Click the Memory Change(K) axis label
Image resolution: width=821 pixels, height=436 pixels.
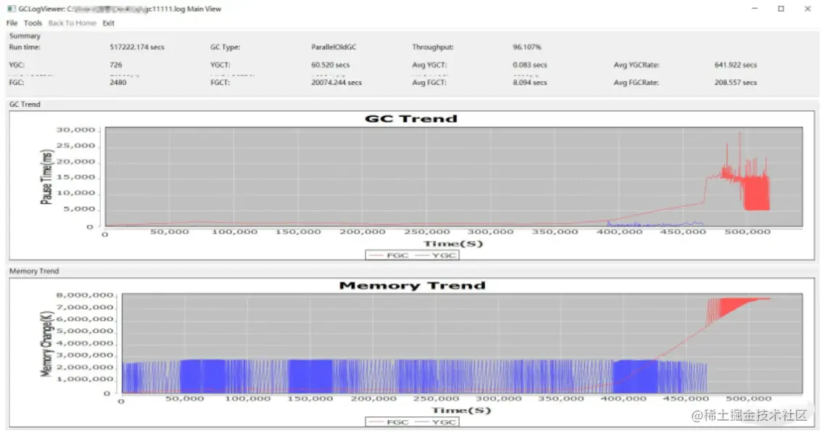46,344
